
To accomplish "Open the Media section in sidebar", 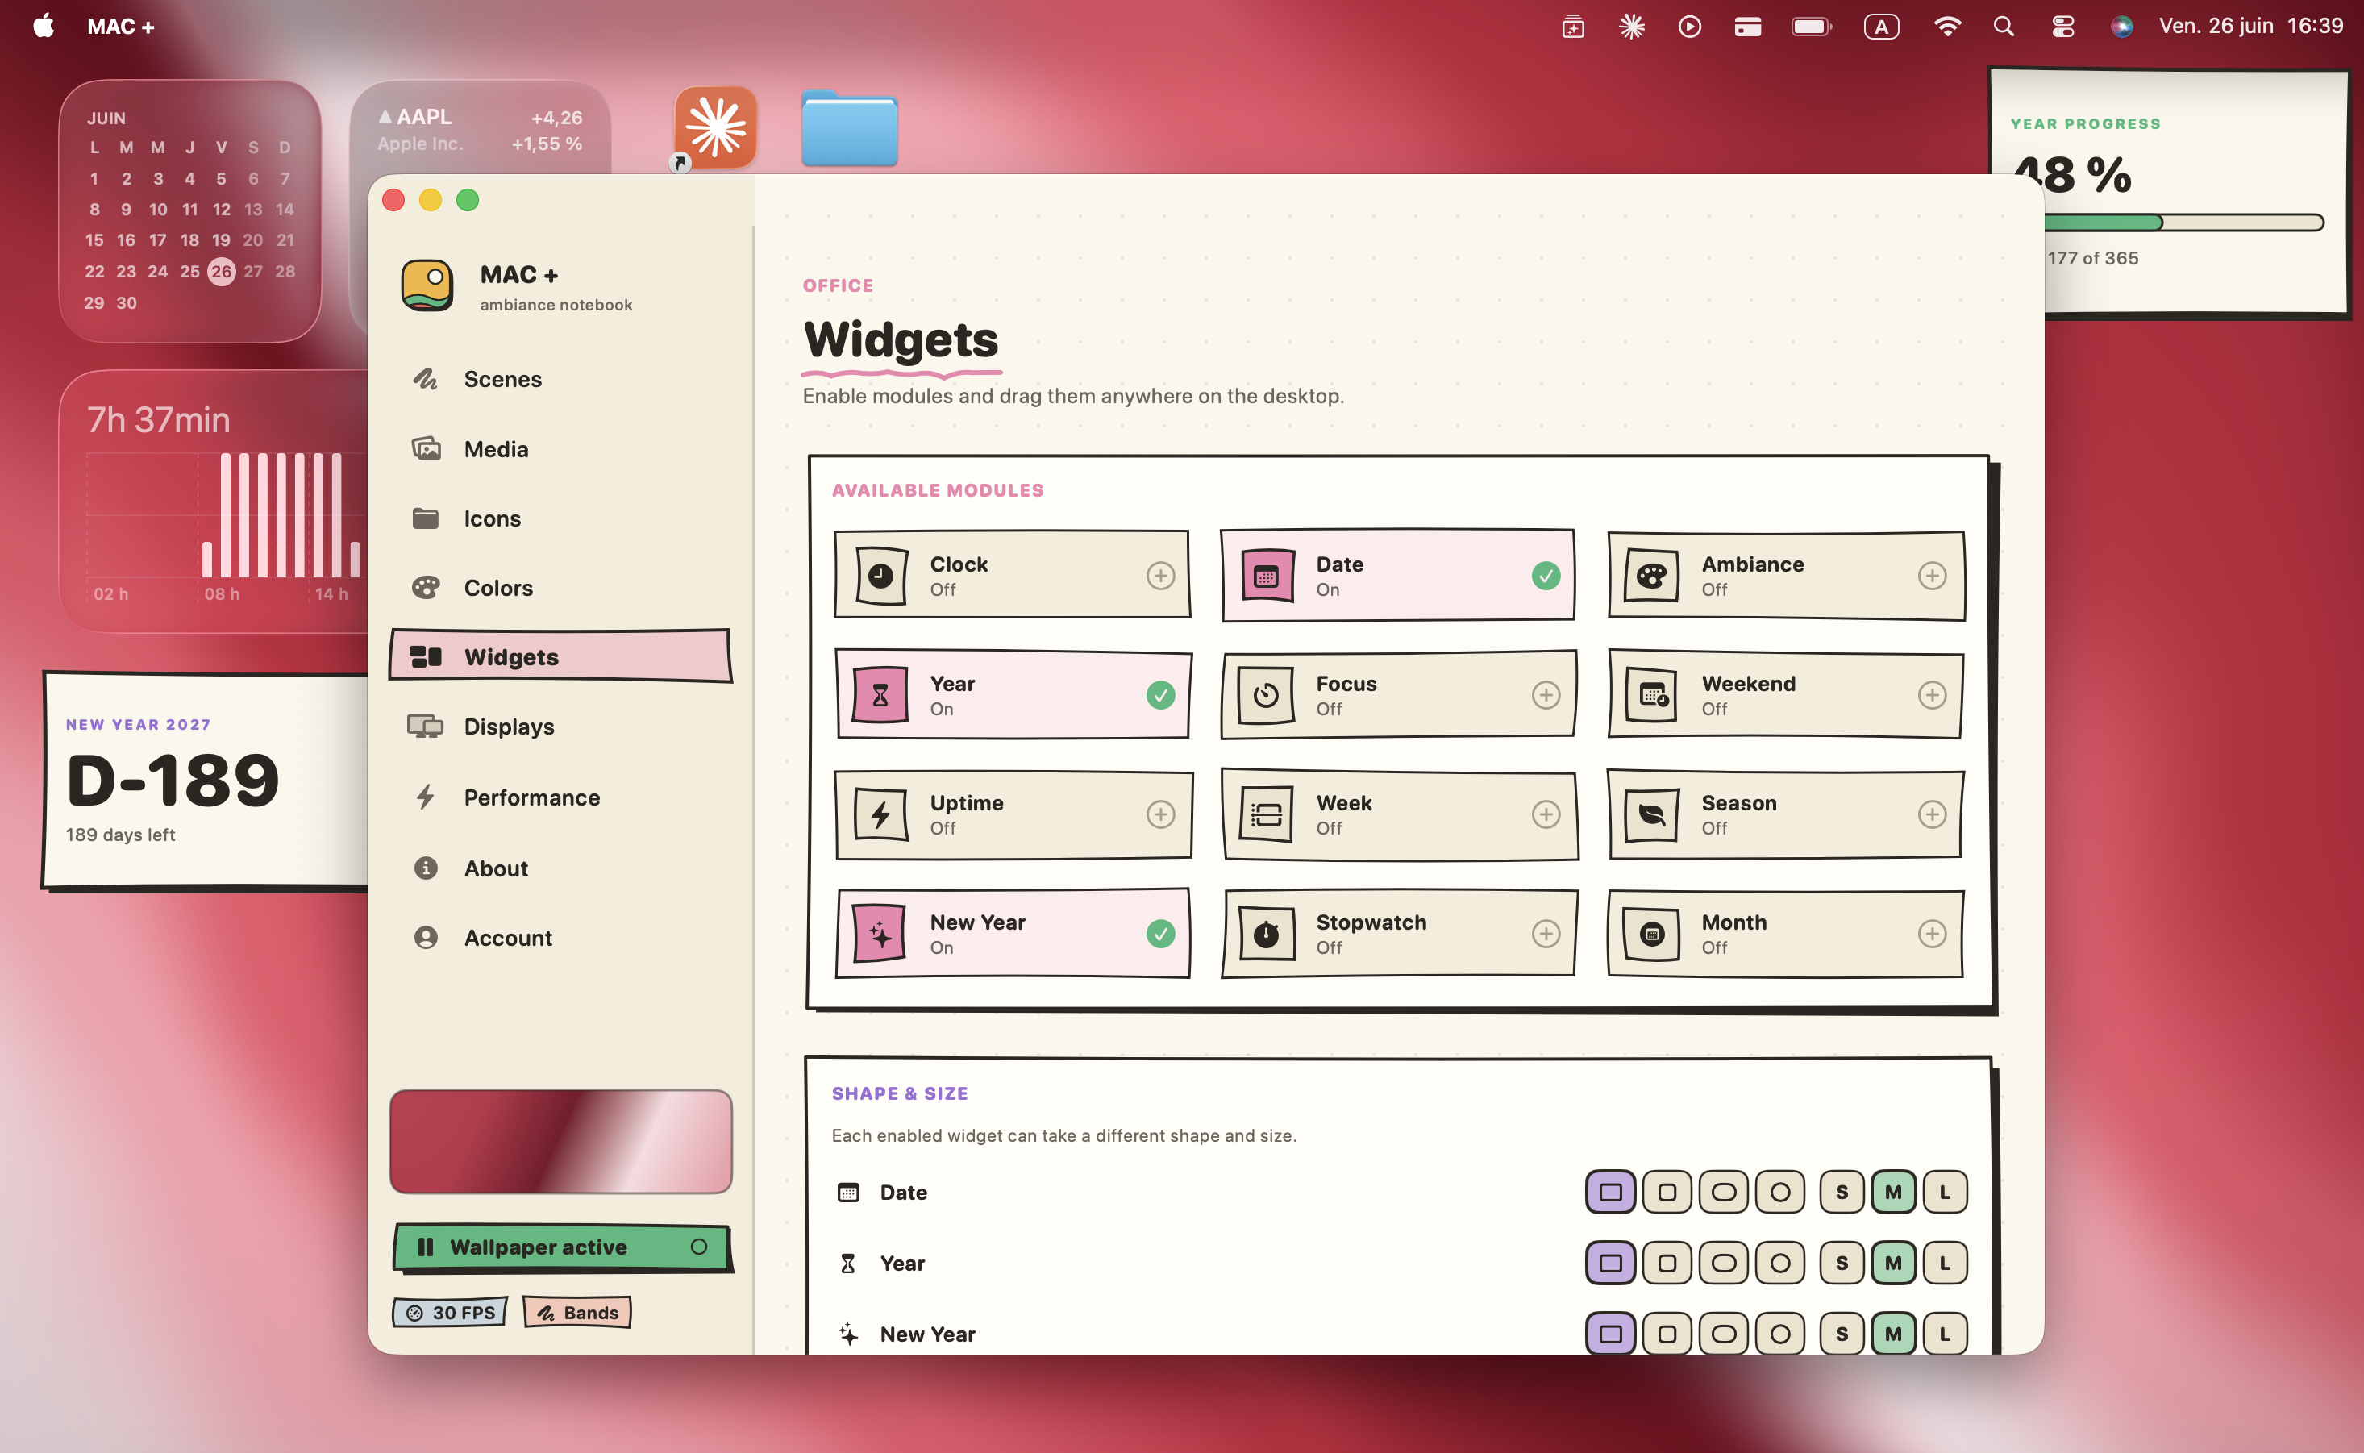I will [x=560, y=449].
